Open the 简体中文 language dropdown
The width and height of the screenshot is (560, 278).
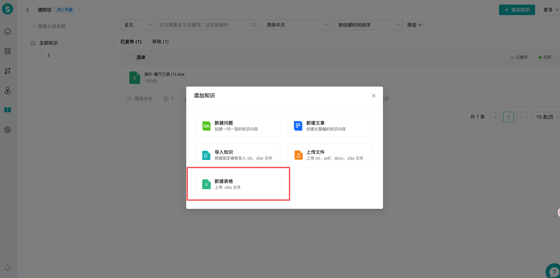pos(297,25)
